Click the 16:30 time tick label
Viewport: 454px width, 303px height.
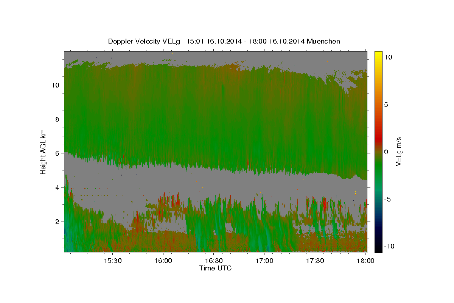[214, 261]
